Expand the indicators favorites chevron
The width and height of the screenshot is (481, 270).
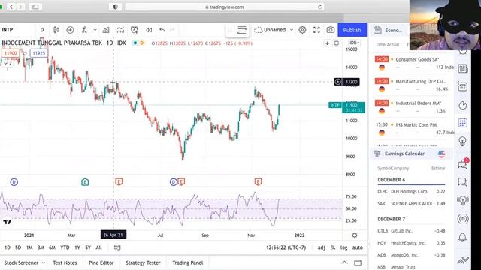click(95, 30)
